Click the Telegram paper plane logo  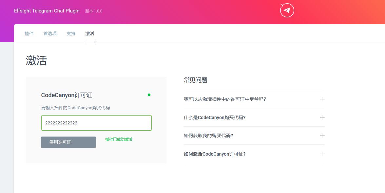pos(287,11)
